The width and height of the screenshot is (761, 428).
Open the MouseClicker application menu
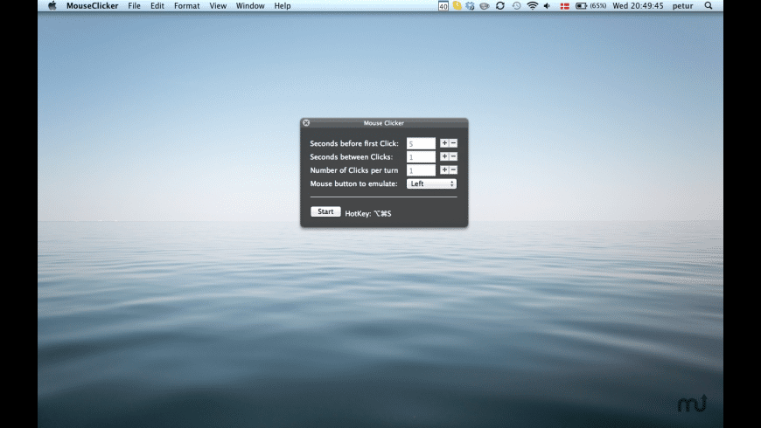pos(92,5)
